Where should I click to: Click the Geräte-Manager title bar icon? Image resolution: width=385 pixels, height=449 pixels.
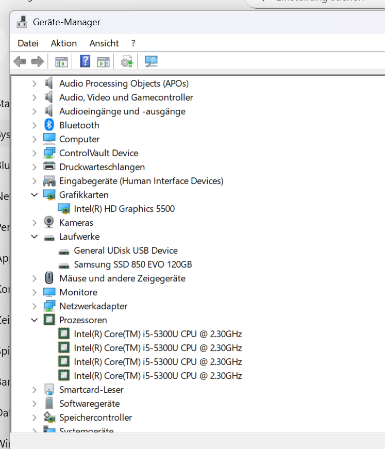(22, 22)
